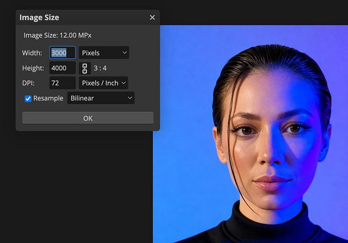Click the DPI input field
This screenshot has width=348, height=243.
(63, 83)
